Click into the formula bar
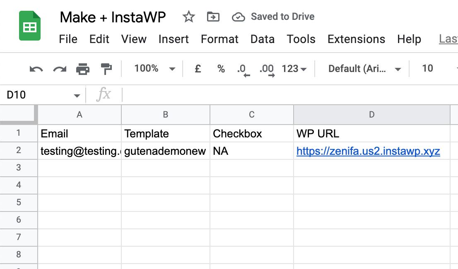This screenshot has width=458, height=269. click(289, 95)
